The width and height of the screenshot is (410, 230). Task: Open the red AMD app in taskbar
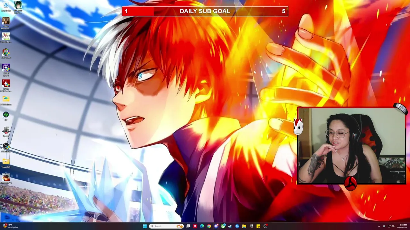195,226
